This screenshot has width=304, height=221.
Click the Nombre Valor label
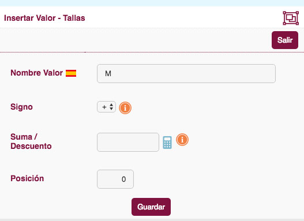click(37, 73)
